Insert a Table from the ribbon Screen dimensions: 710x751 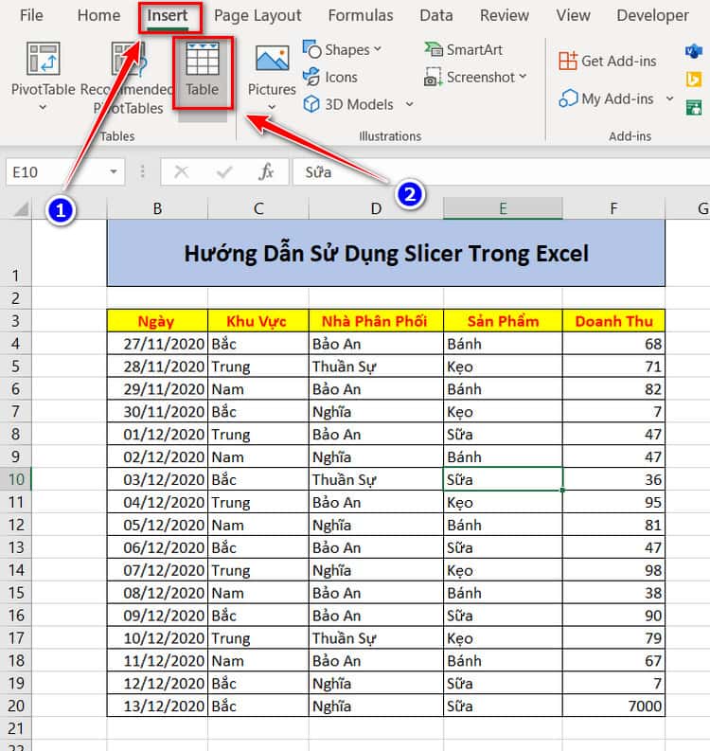pyautogui.click(x=203, y=71)
